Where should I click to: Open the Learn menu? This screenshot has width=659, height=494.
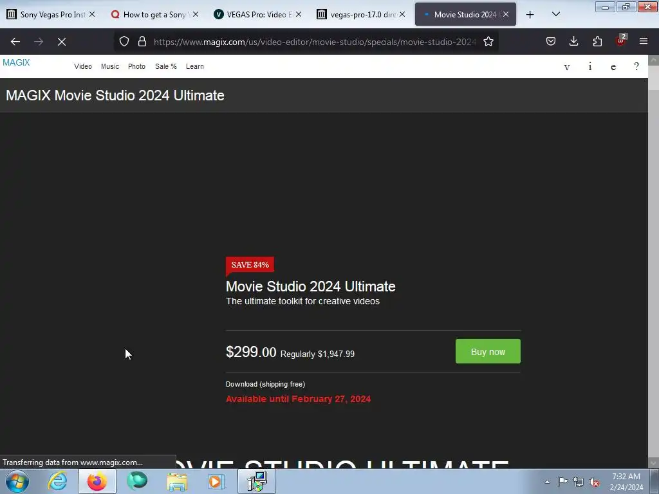[195, 66]
